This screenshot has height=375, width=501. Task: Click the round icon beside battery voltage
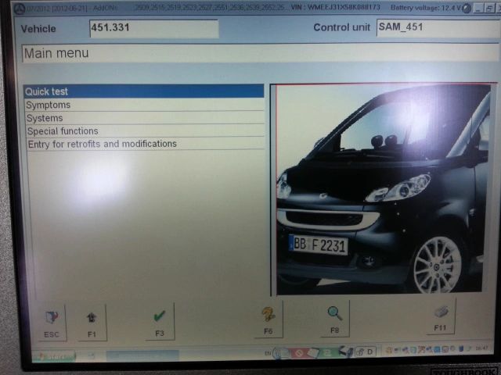467,9
